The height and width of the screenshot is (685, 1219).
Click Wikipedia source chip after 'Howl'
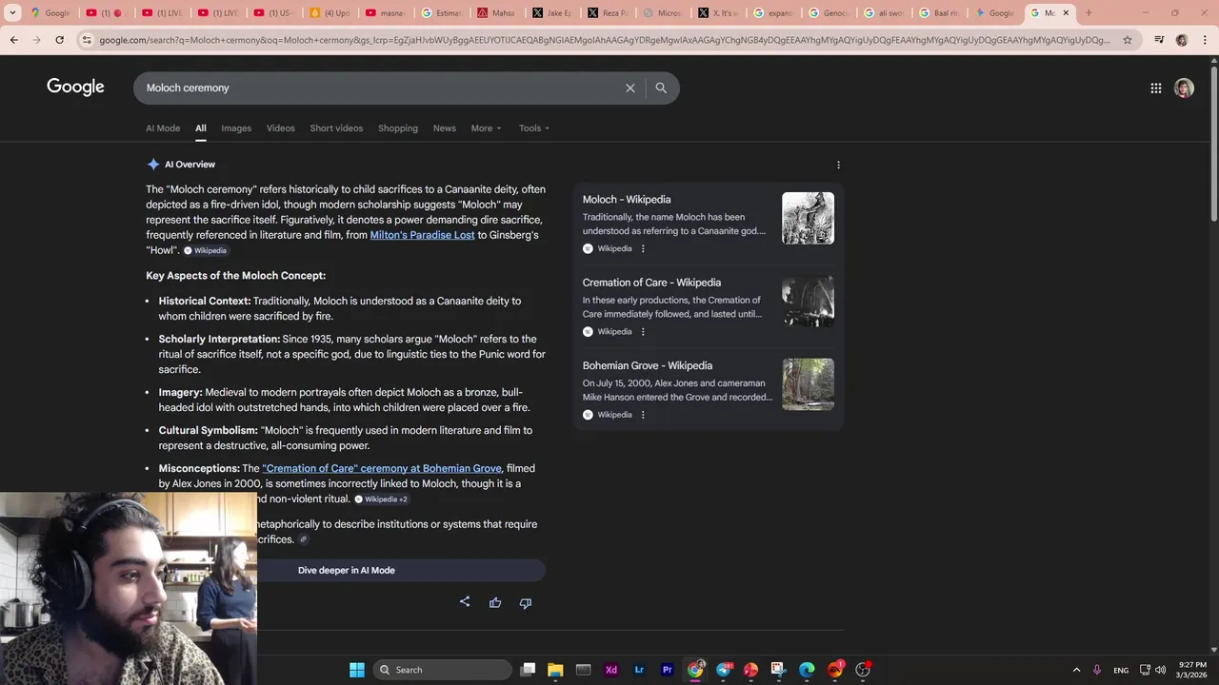(206, 251)
